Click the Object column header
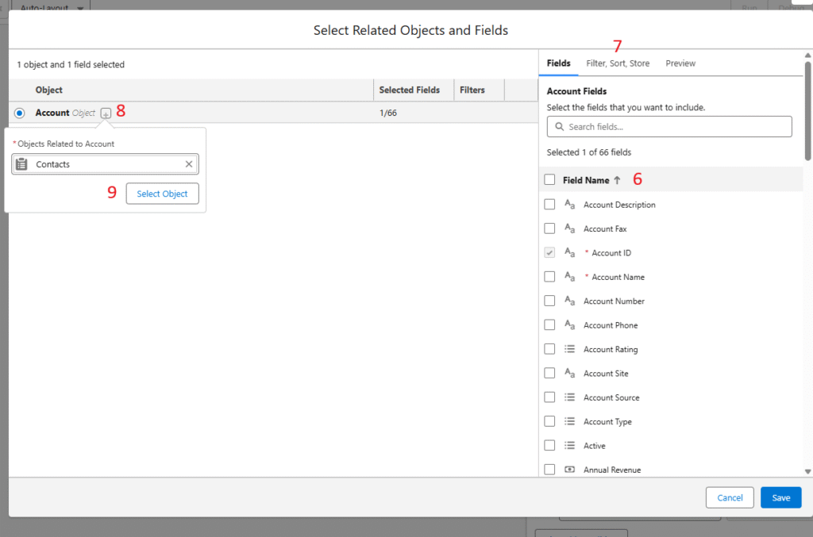813x537 pixels. coord(48,90)
